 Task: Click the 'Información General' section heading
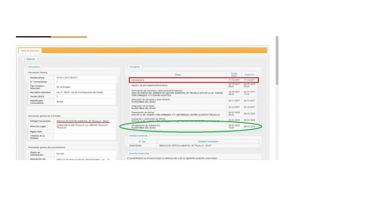click(38, 73)
